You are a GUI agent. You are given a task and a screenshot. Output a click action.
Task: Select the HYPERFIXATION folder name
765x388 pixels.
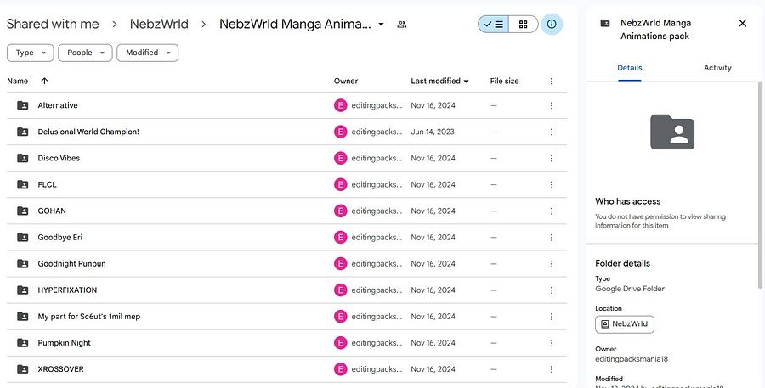pyautogui.click(x=67, y=290)
